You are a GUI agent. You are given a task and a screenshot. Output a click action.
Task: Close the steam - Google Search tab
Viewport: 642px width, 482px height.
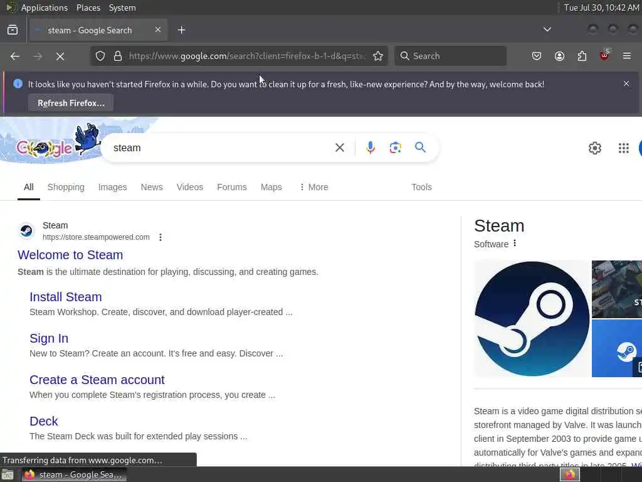[158, 29]
